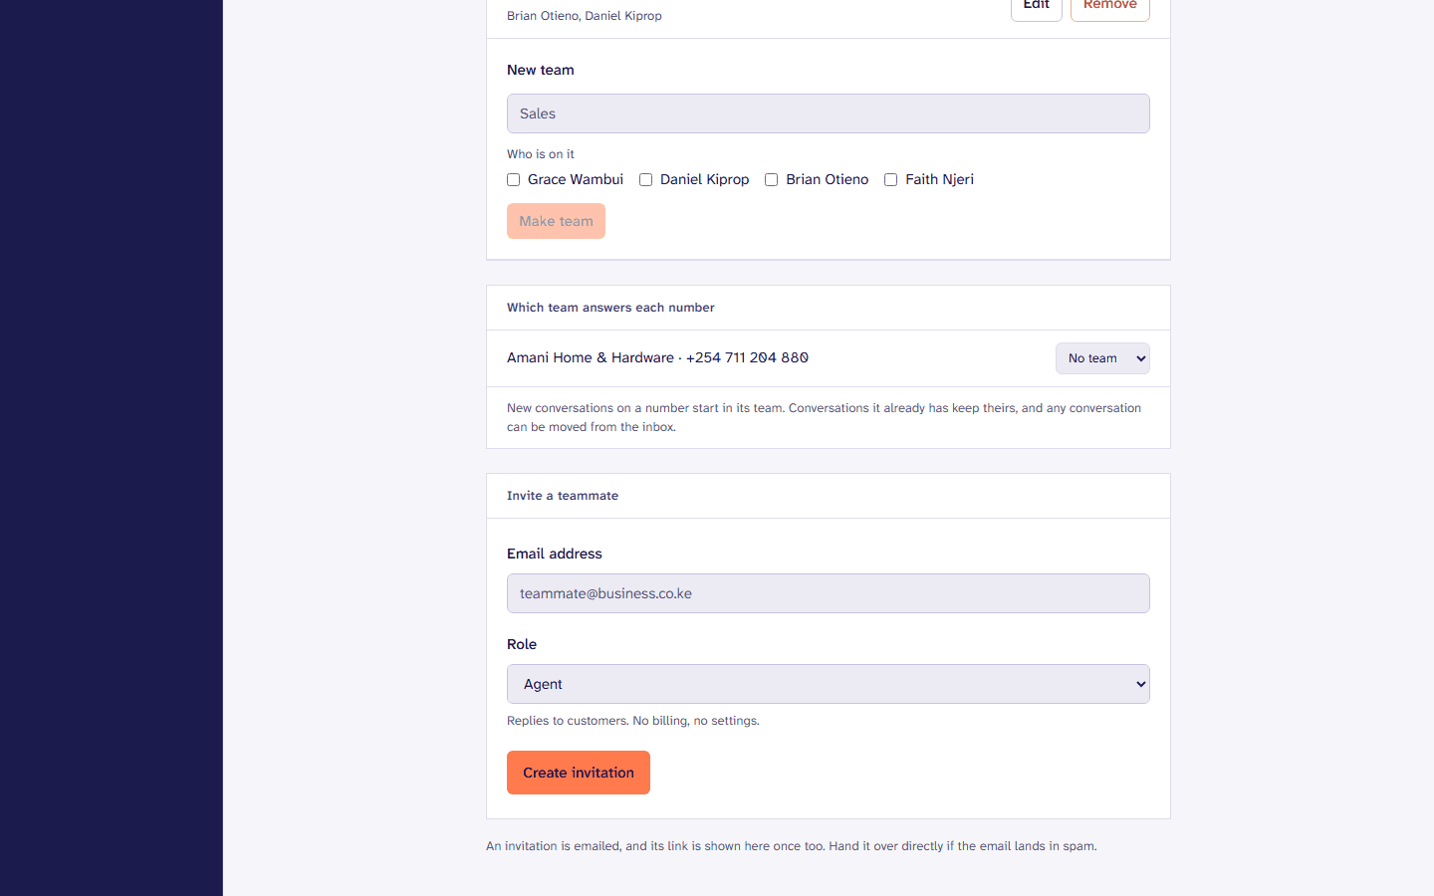
Task: Click the 'Amani Home & Hardware · +254 711 204 880' number
Action: [x=657, y=357]
